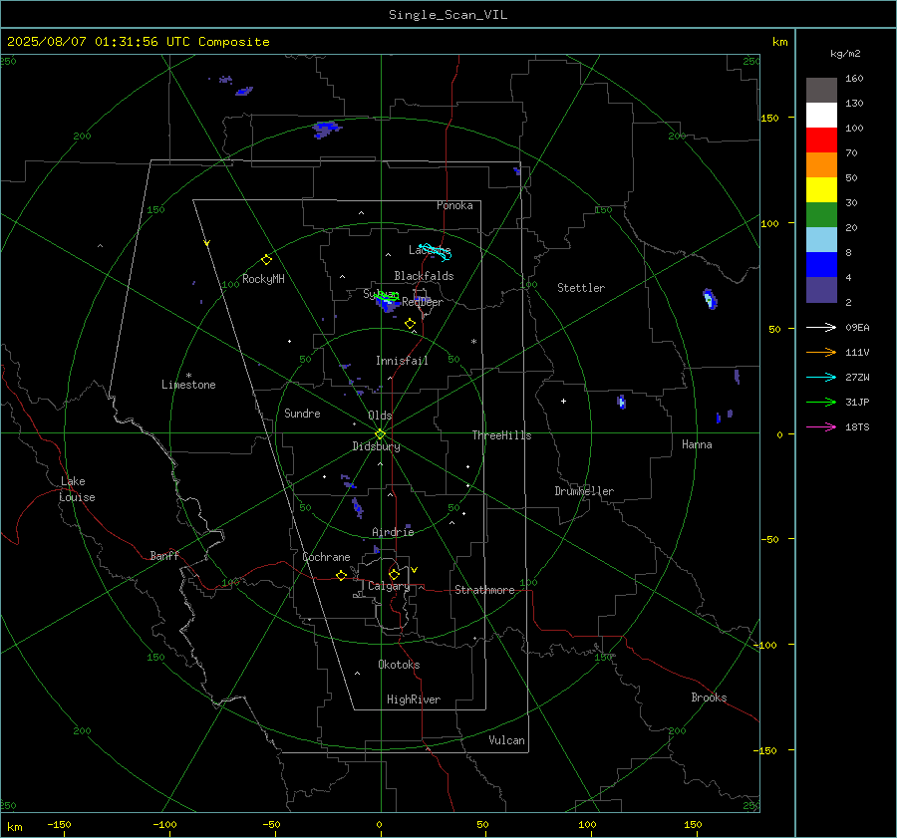Select the purple 2–4 legend swatch
This screenshot has width=897, height=838.
pyautogui.click(x=821, y=289)
